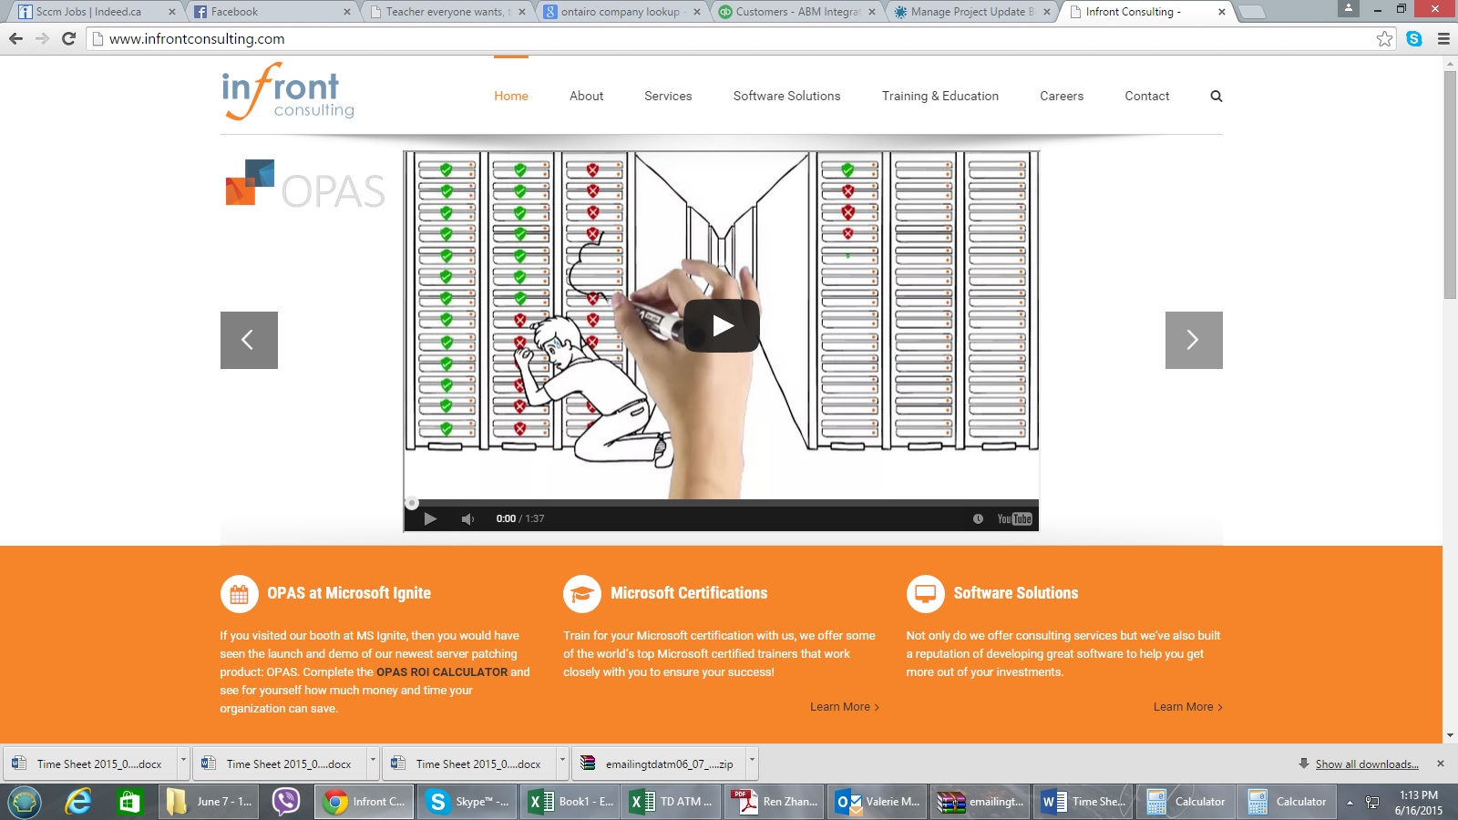
Task: Show hidden system tray icons arrow
Action: pos(1350,802)
